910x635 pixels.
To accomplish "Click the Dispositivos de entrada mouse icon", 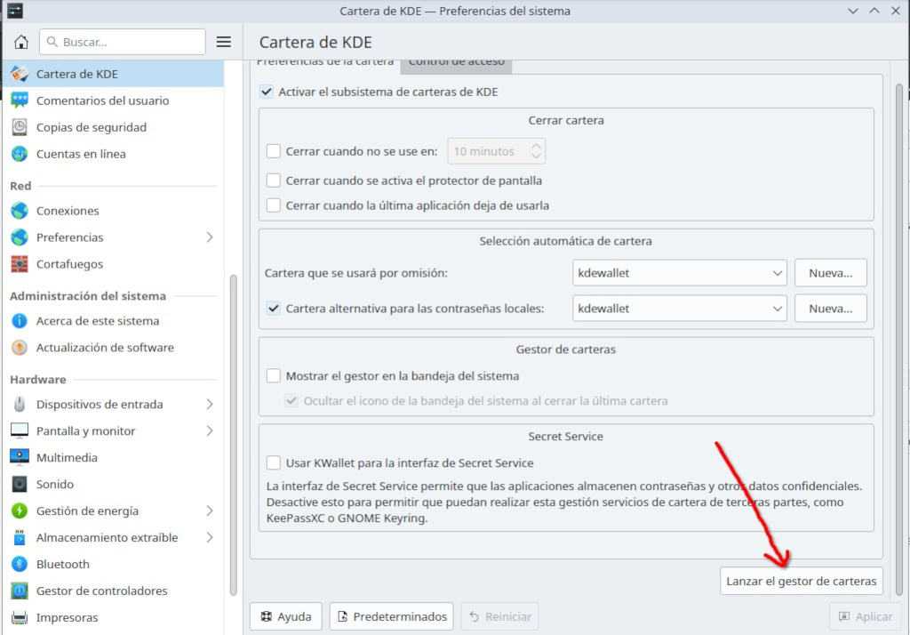I will pyautogui.click(x=20, y=404).
